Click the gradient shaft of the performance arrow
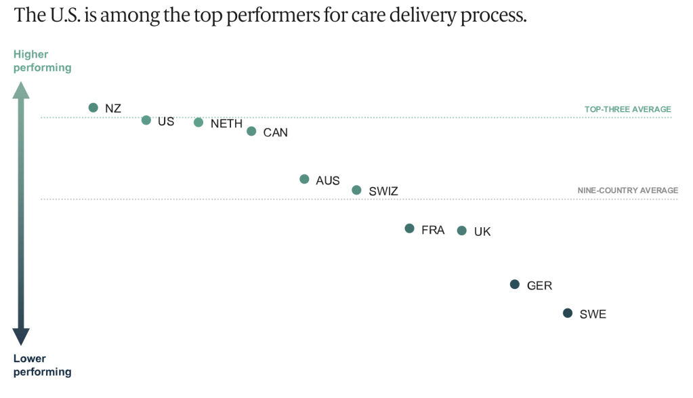Screen dimensions: 693x398 tap(22, 214)
